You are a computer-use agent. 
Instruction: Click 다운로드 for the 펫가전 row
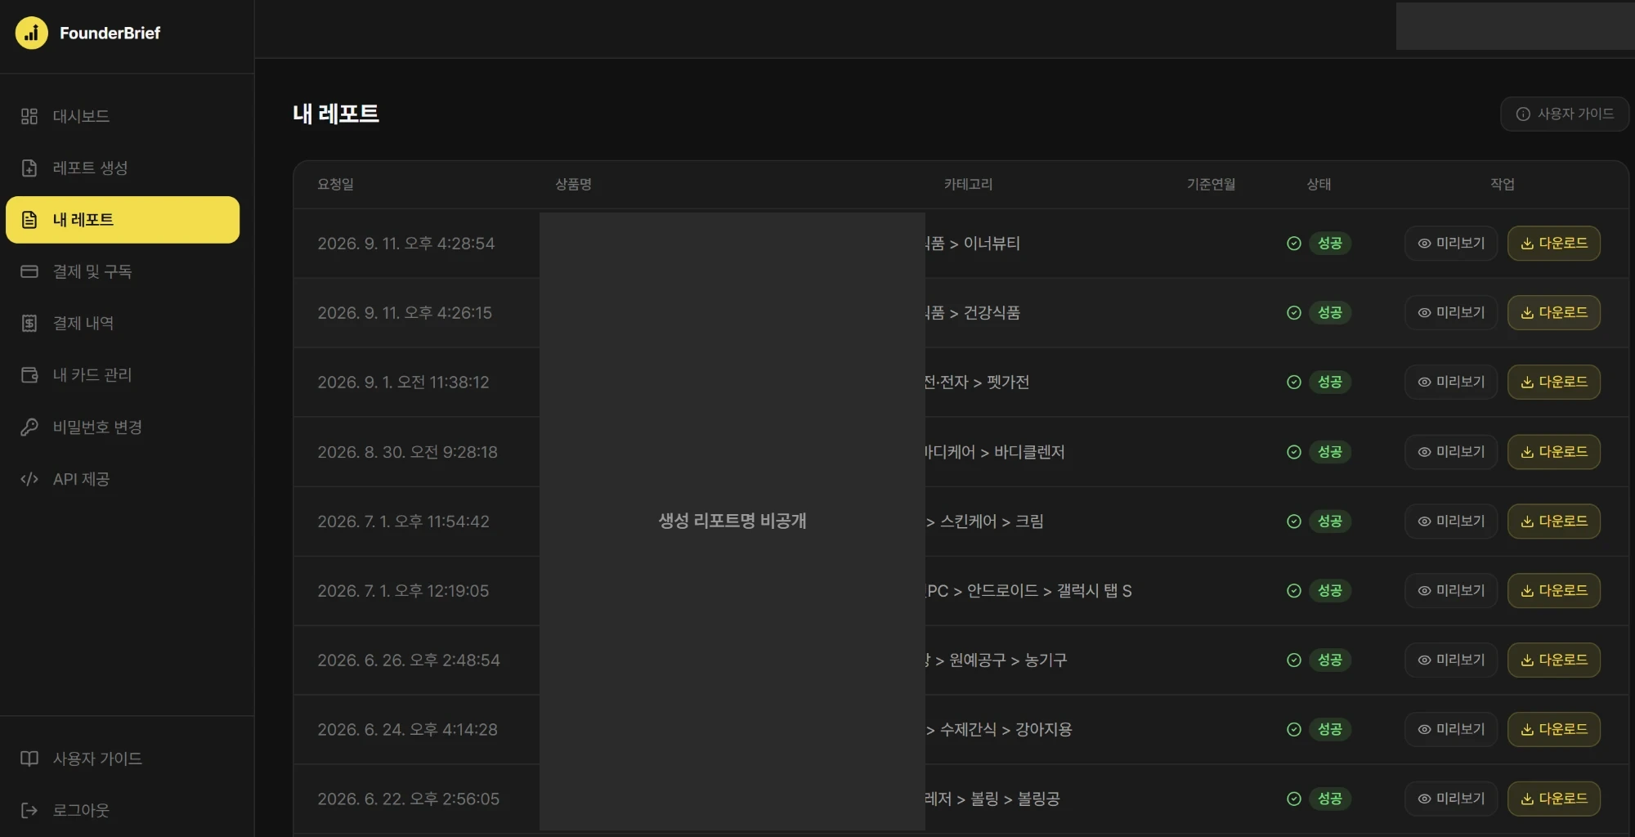1554,383
